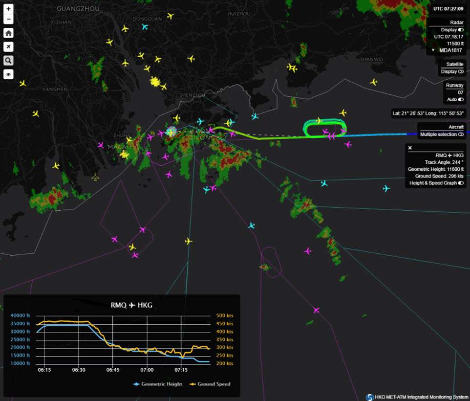This screenshot has width=470, height=401.
Task: Hide the Height & Speed Graph
Action: [x=461, y=183]
